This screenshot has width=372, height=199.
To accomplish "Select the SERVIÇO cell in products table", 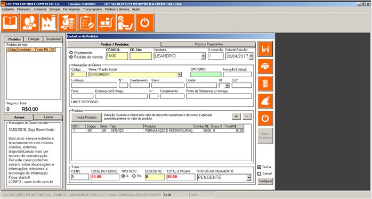I will (x=127, y=131).
